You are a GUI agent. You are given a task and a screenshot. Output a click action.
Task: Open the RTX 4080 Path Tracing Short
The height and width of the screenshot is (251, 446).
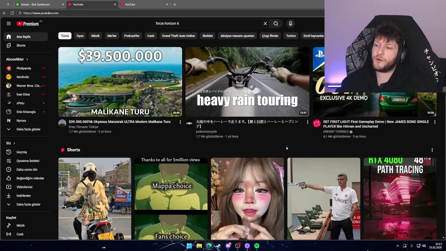(x=400, y=199)
